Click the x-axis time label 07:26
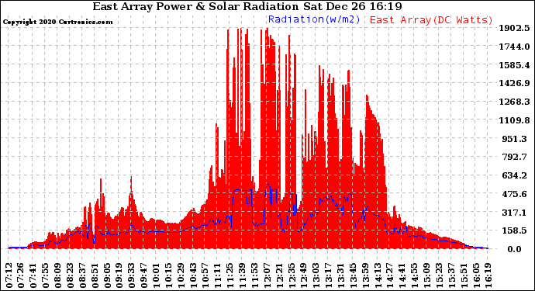 click(x=21, y=275)
